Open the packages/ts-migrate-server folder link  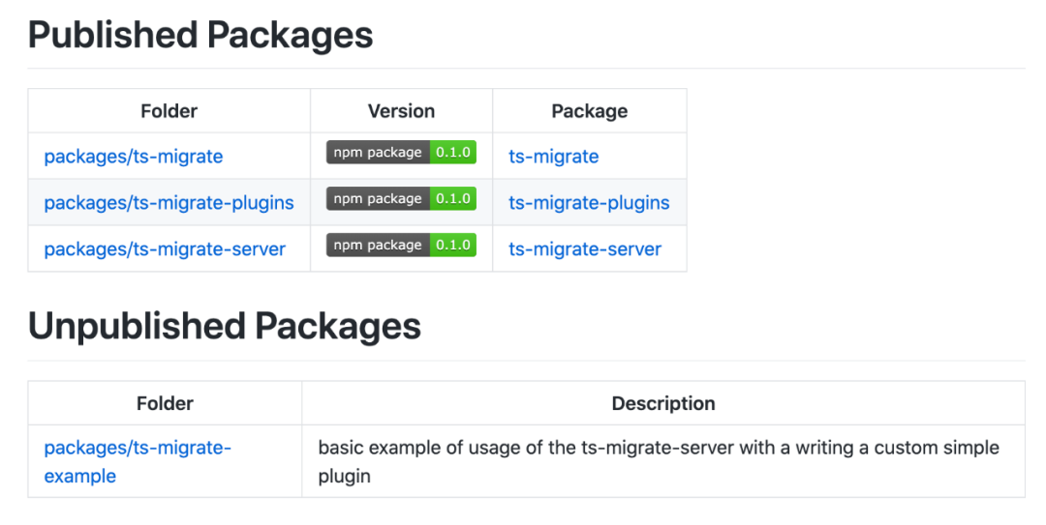click(165, 249)
